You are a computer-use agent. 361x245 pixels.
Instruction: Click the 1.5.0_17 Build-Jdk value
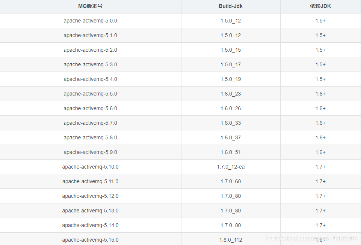(230, 64)
